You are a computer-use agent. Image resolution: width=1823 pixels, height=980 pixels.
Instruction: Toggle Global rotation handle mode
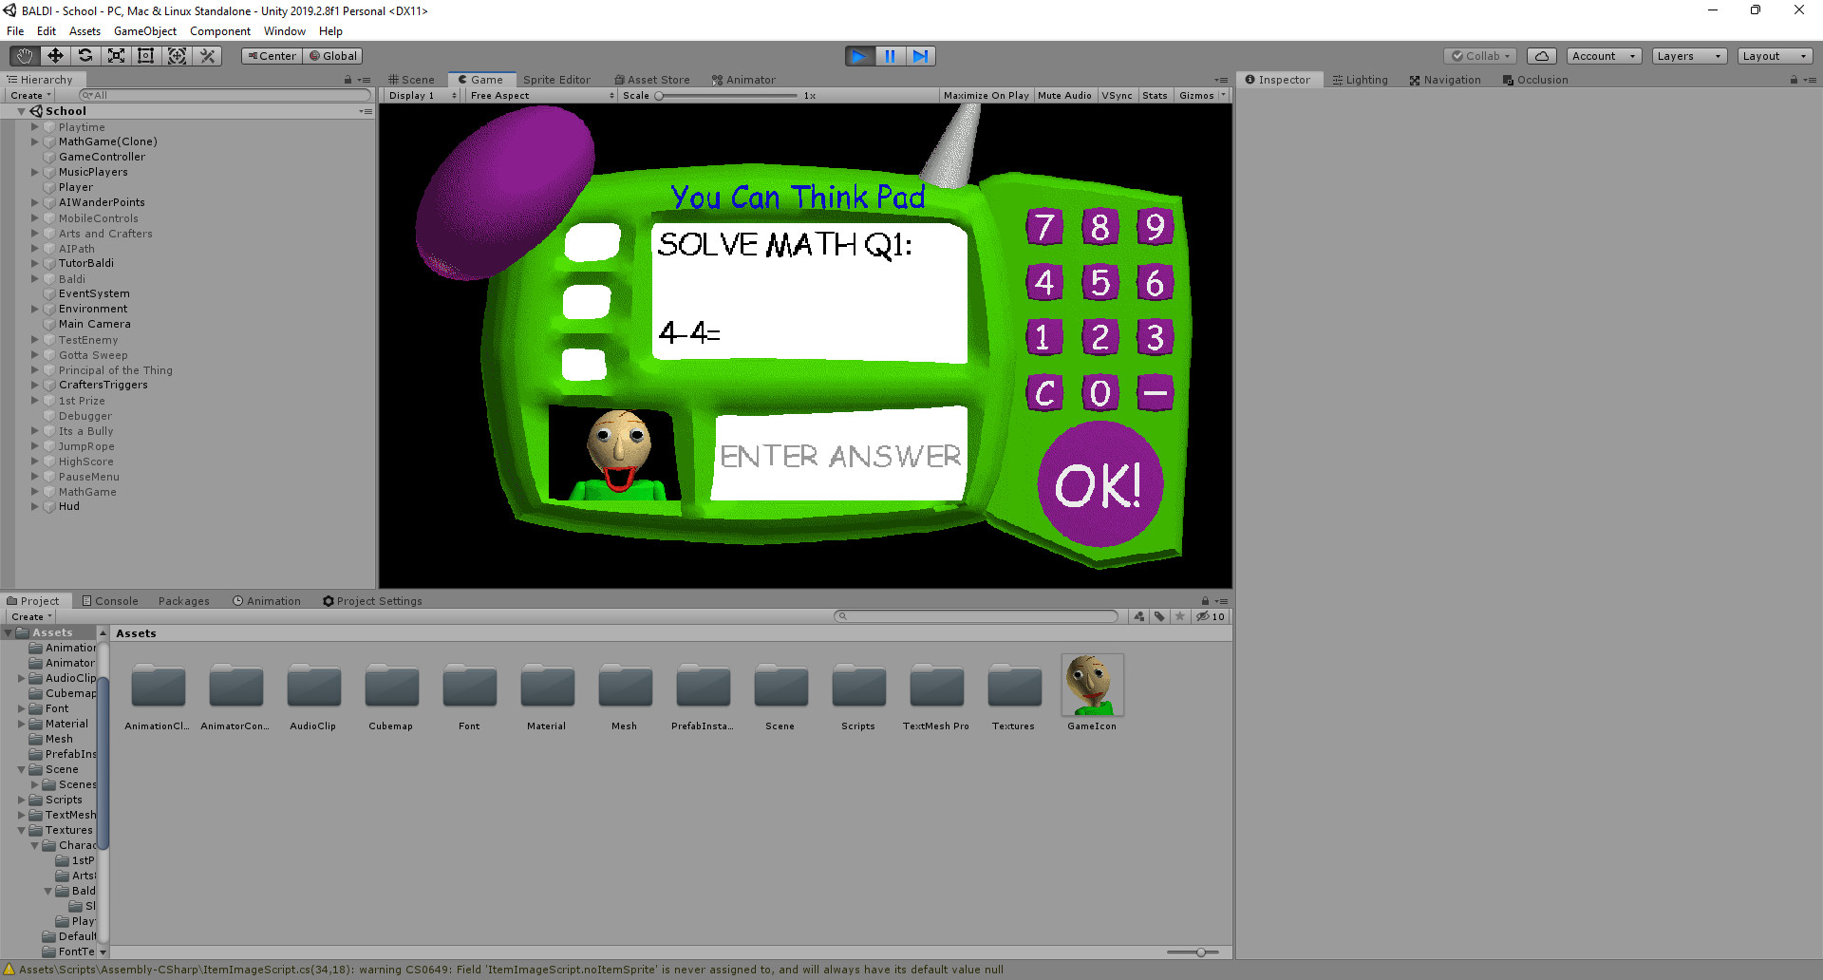tap(332, 56)
